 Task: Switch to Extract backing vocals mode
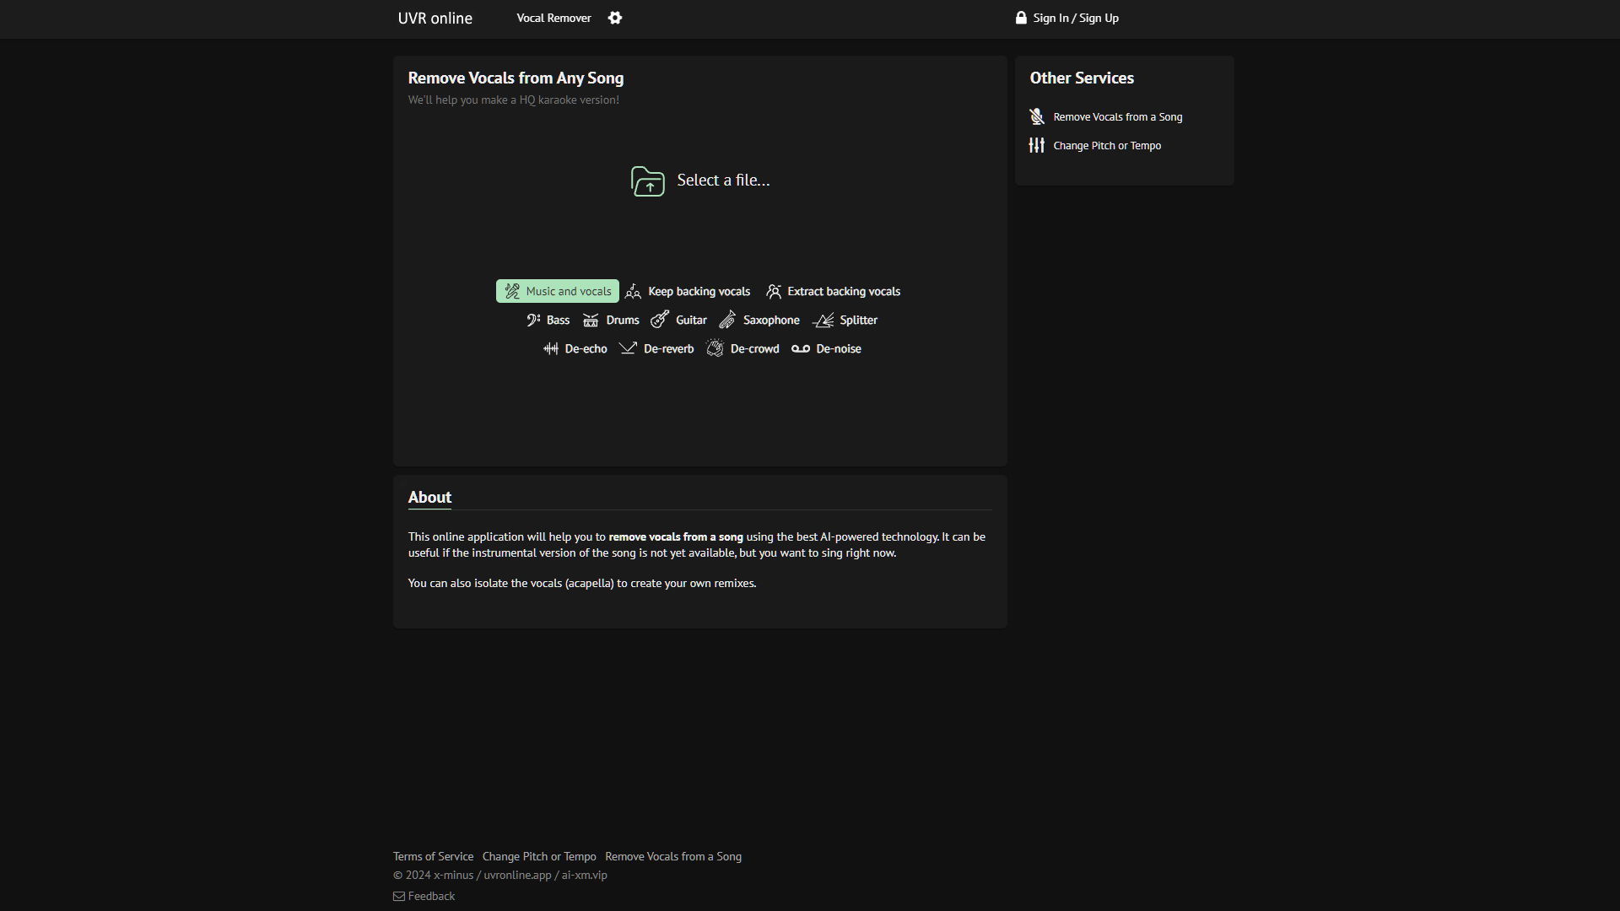(833, 291)
